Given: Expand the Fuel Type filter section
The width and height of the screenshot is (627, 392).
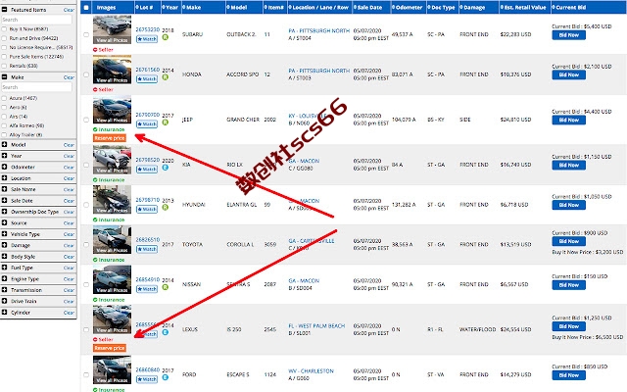Looking at the screenshot, I should pos(4,268).
